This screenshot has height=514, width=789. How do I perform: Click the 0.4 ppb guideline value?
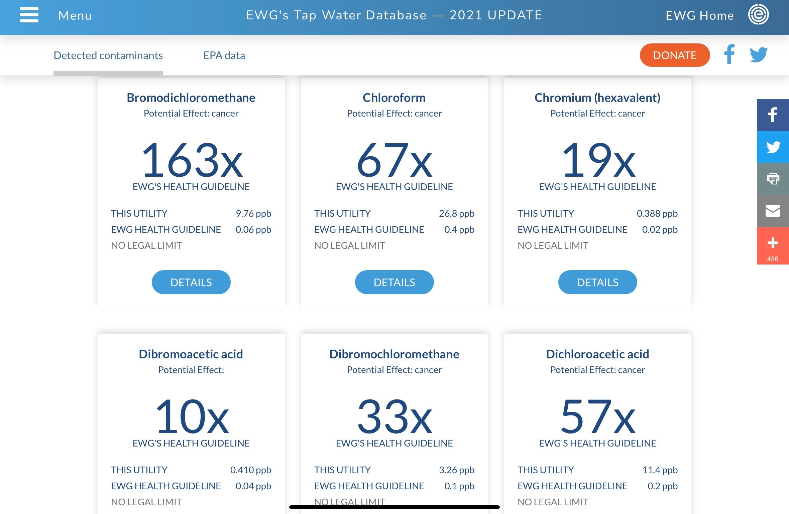(459, 229)
